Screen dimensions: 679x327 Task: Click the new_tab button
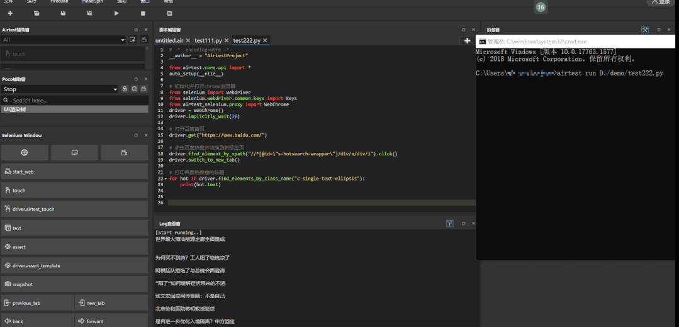(x=111, y=303)
